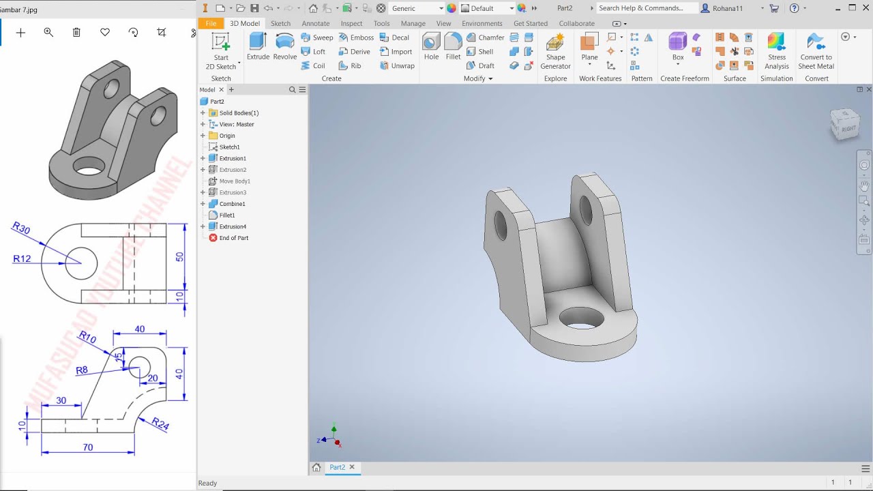Open the Shape Generator

[x=555, y=52]
